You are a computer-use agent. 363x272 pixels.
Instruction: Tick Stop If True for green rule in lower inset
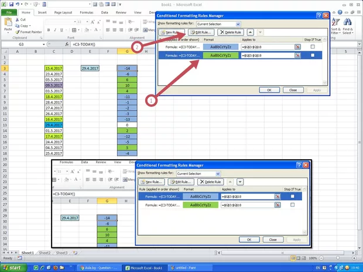[293, 205]
